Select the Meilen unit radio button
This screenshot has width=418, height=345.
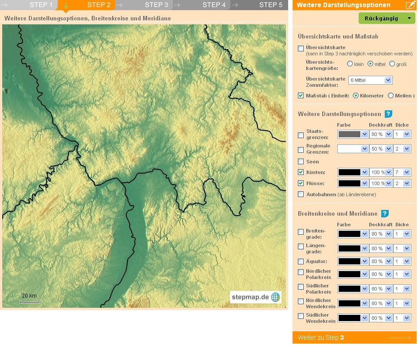[391, 96]
